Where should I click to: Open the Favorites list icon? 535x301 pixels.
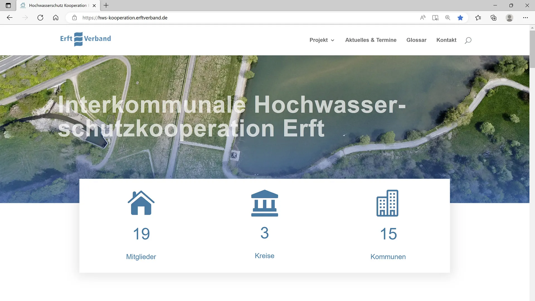click(x=478, y=18)
